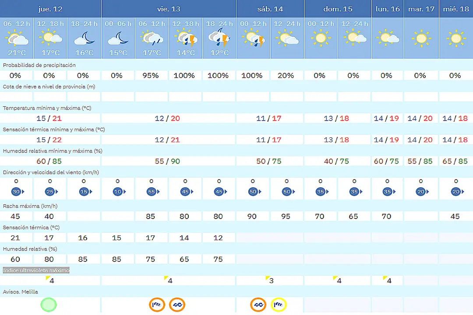Select the dom. 15 day header

pyautogui.click(x=338, y=9)
